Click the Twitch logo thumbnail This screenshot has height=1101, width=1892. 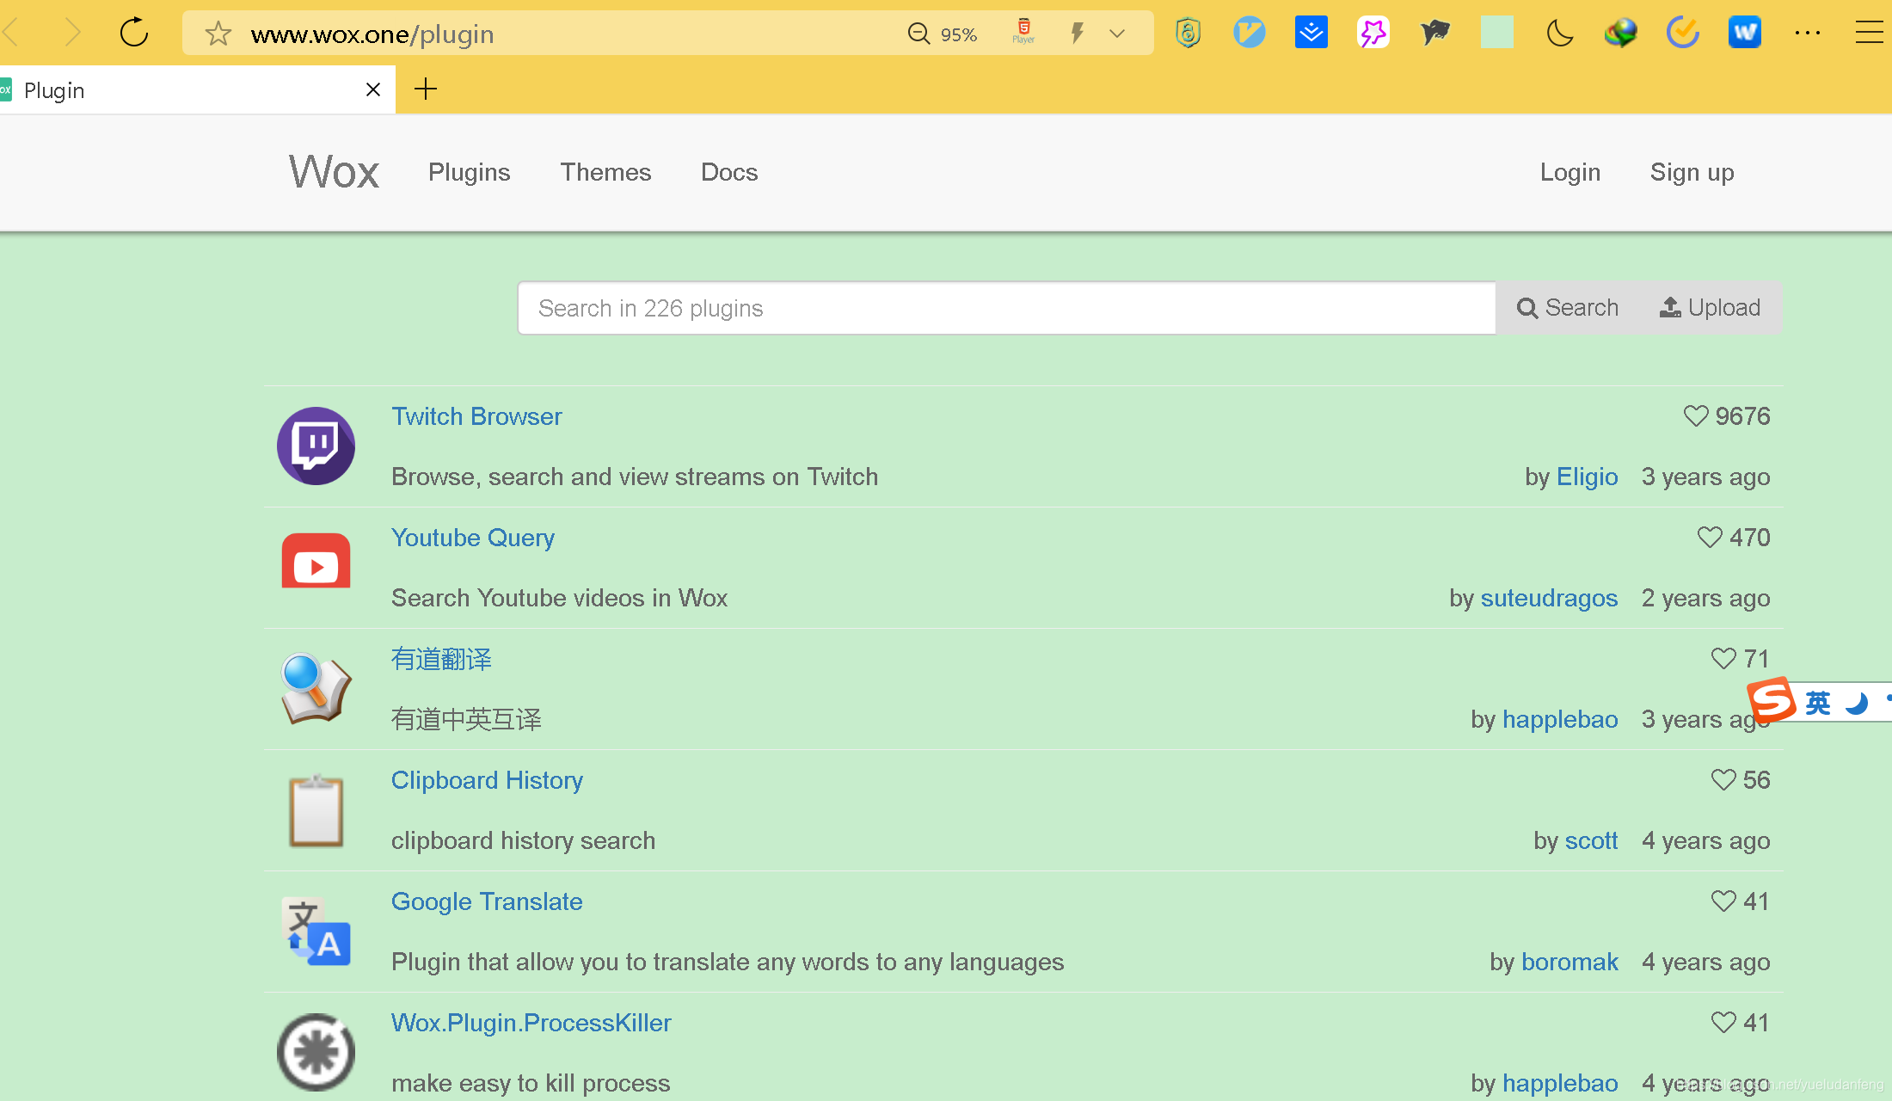316,446
